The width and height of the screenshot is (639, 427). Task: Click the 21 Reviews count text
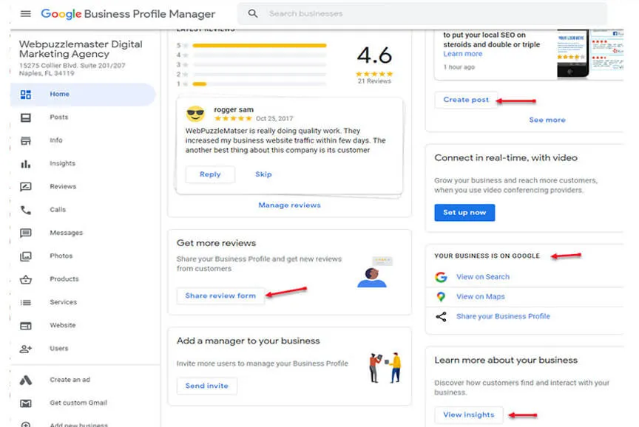tap(374, 81)
